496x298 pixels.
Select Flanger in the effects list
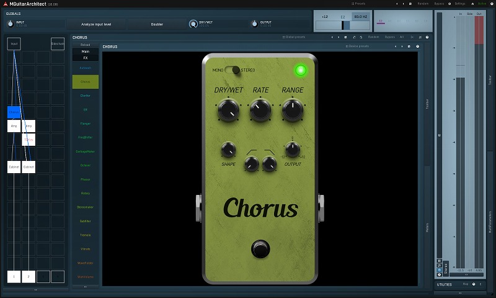pos(85,124)
